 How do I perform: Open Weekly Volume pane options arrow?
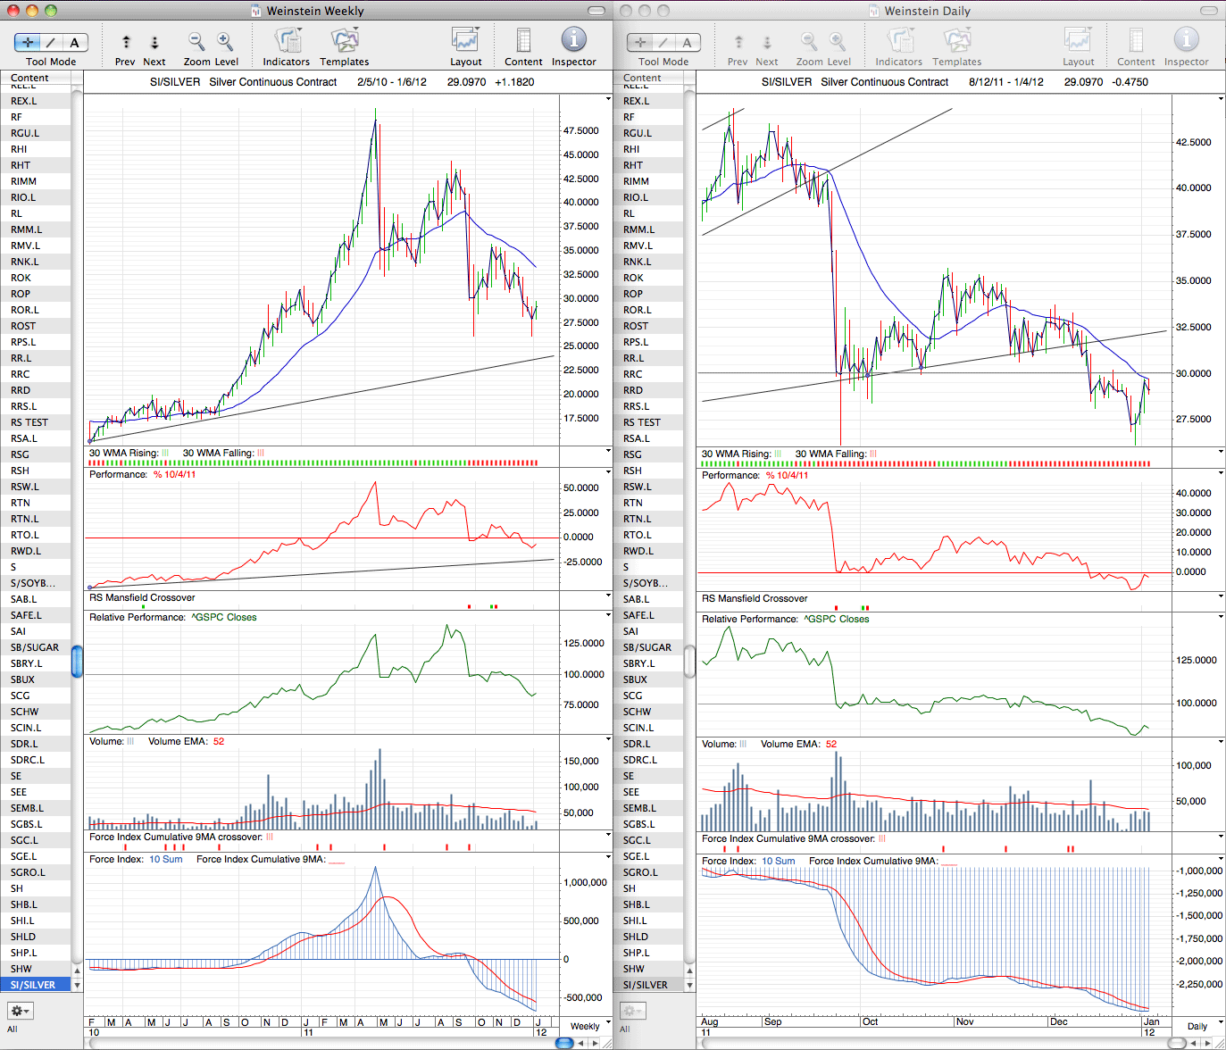pos(608,740)
